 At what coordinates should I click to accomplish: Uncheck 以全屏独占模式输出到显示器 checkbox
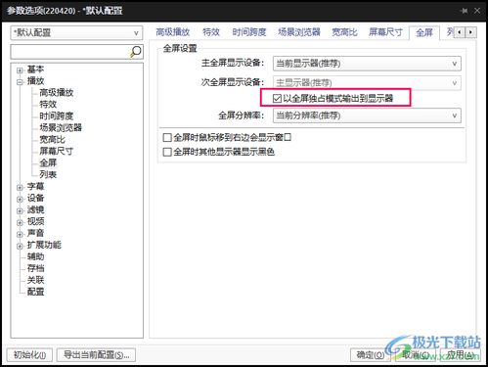pos(277,98)
